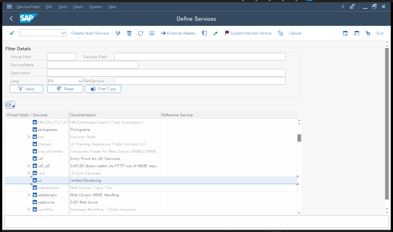Open the Goto menu
Image resolution: width=393 pixels, height=232 pixels.
click(x=63, y=7)
